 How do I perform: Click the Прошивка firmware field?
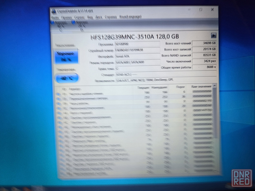(137, 44)
